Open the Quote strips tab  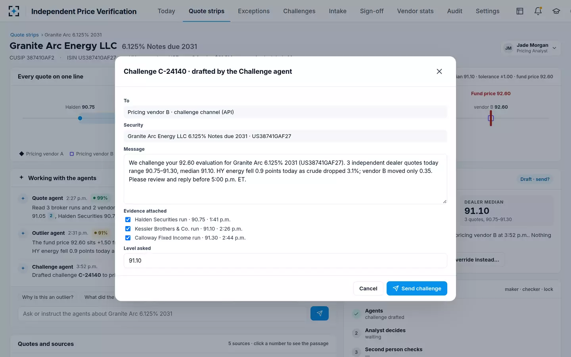coord(207,11)
